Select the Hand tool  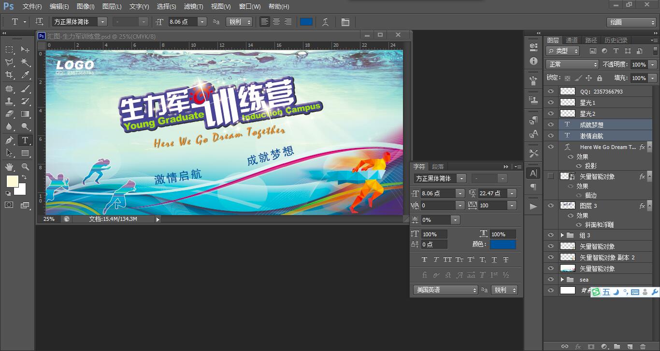(9, 167)
